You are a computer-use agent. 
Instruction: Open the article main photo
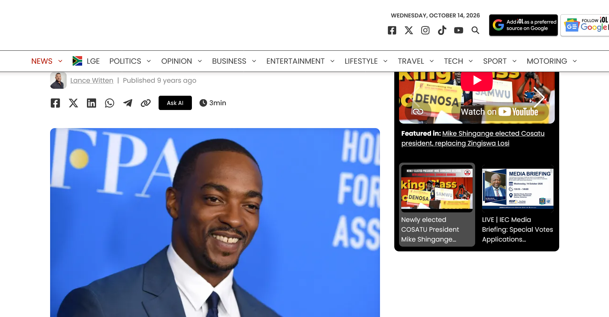[x=215, y=223]
